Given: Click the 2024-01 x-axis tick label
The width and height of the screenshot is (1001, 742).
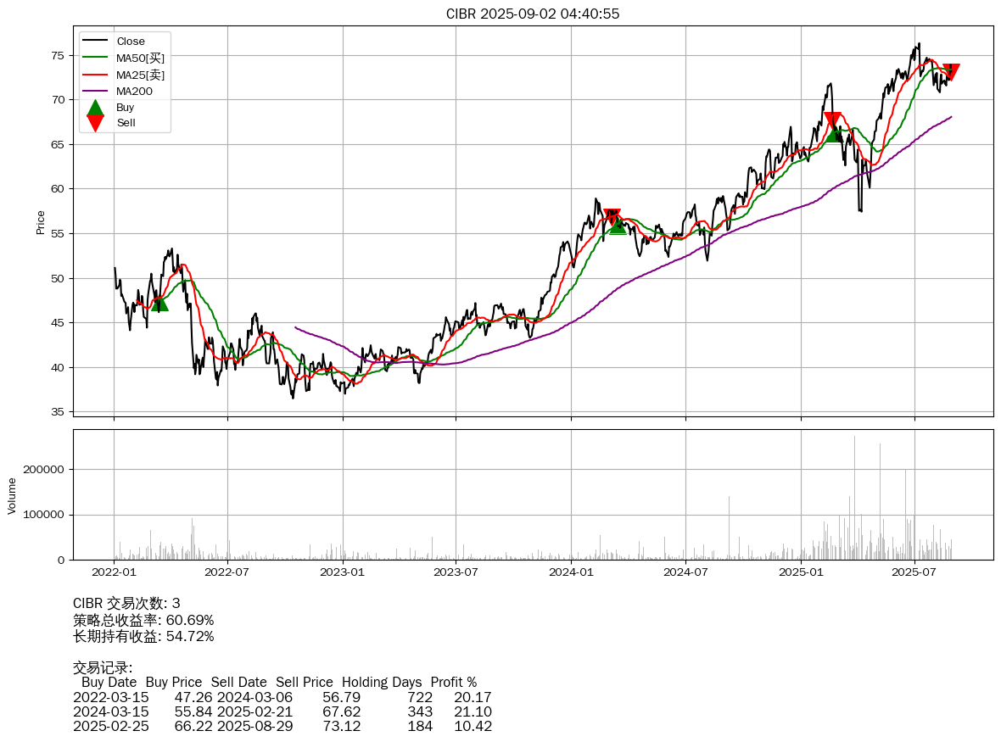Looking at the screenshot, I should [x=571, y=572].
